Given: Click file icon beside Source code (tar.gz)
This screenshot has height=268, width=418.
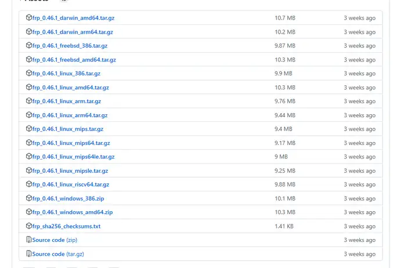Looking at the screenshot, I should pos(29,253).
